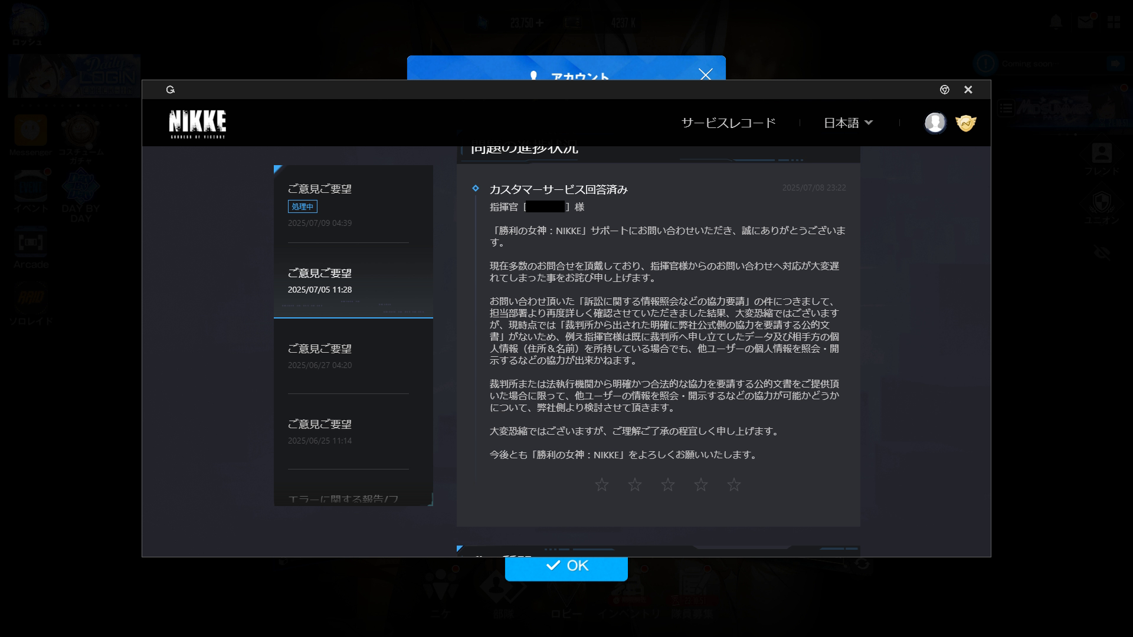Rate the reply four stars
This screenshot has width=1133, height=637.
(x=700, y=485)
